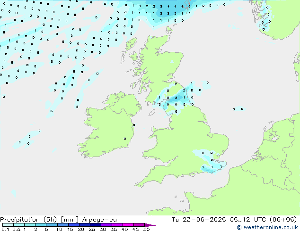Click the 1–2 mm legend swatch
Screen dimensions: 300x231
point(30,225)
